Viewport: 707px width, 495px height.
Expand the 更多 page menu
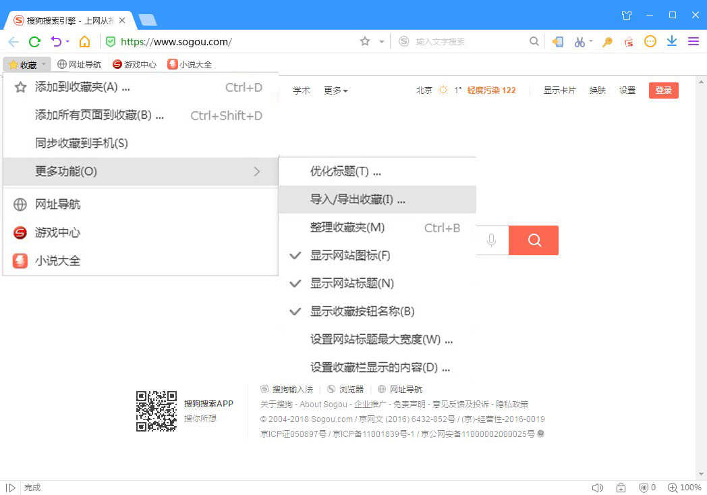coord(335,90)
